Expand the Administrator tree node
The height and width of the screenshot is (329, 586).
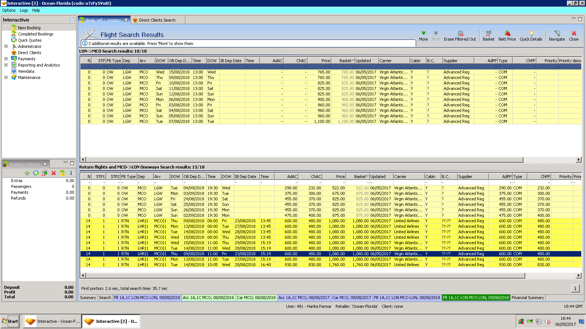click(x=6, y=46)
